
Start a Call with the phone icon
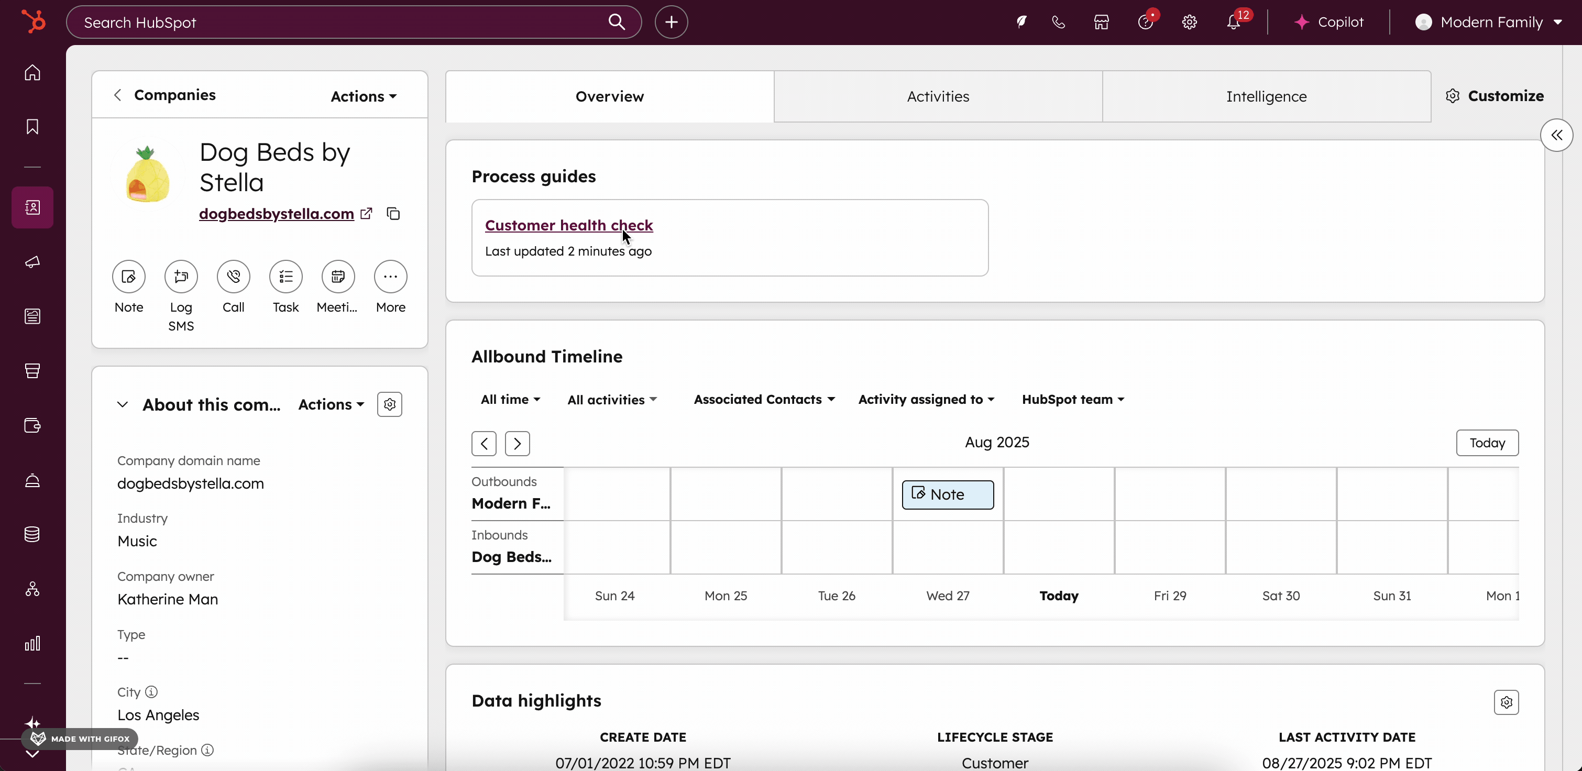(233, 277)
